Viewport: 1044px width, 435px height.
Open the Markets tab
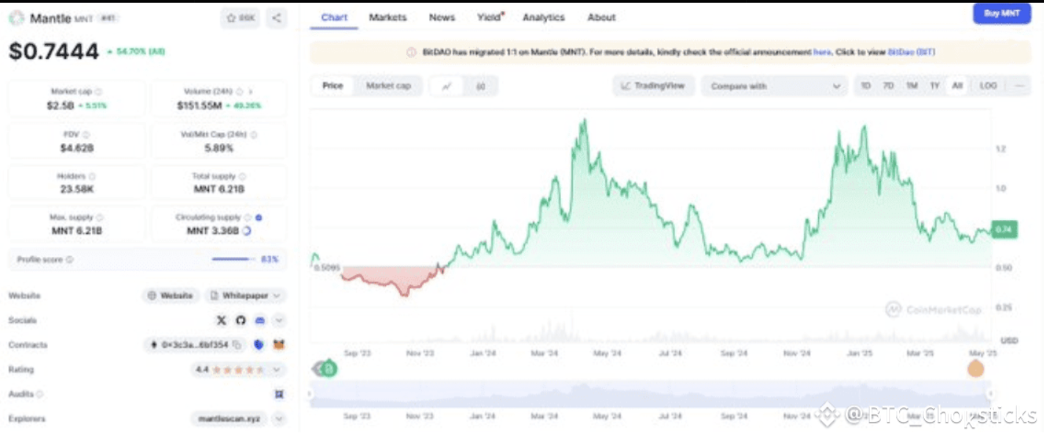click(x=387, y=18)
